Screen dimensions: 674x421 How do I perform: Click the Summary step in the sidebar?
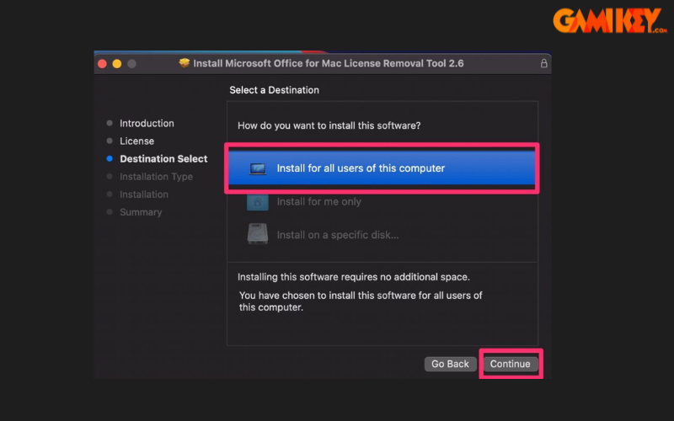[x=141, y=212]
